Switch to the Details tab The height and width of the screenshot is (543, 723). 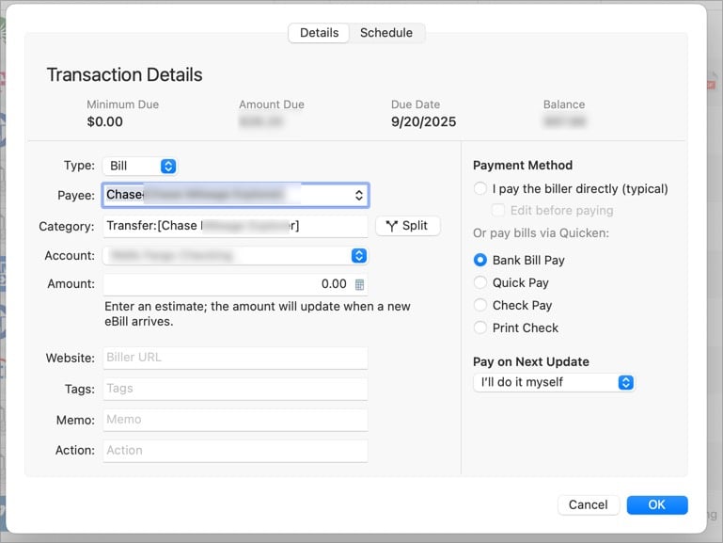[319, 33]
